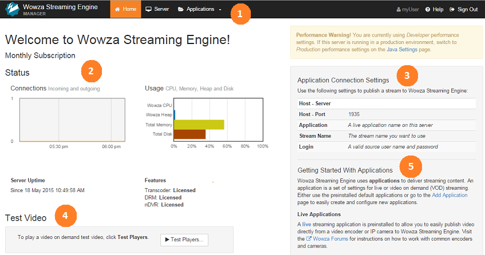485x255 pixels.
Task: Click the Wowza Streaming Engine title text
Action: (60, 7)
